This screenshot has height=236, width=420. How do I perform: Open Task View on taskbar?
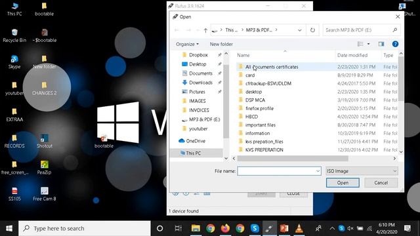pyautogui.click(x=178, y=228)
